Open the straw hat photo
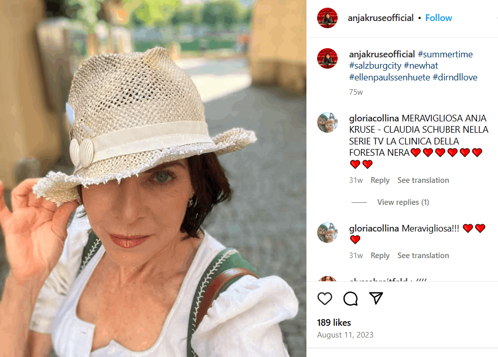The image size is (498, 357). point(153,178)
